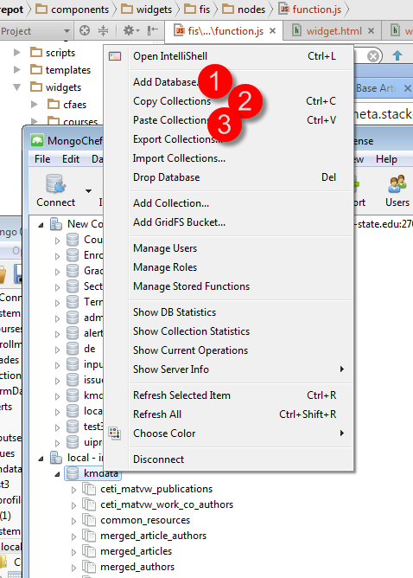Click the scroll-from-source target icon
This screenshot has width=413, height=578.
click(85, 30)
